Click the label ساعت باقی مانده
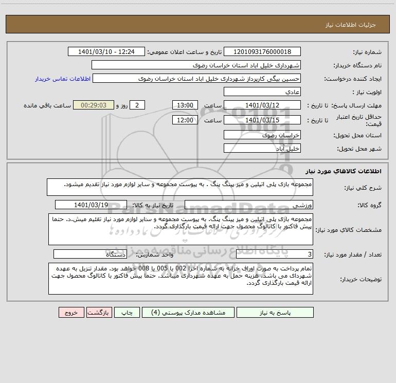396x383 pixels. (x=47, y=105)
